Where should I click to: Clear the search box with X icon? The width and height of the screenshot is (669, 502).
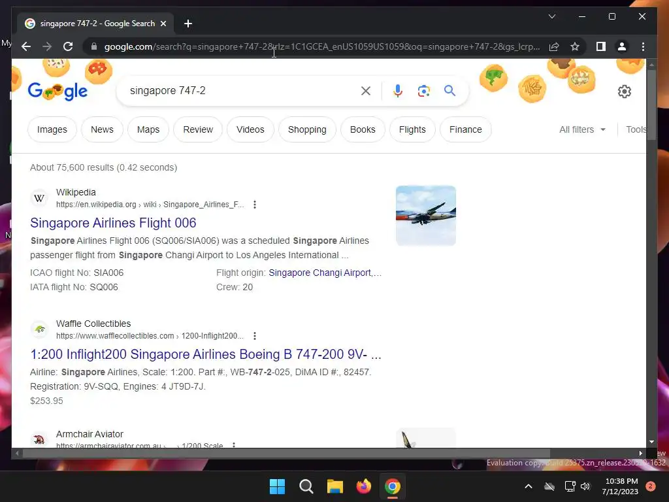point(366,90)
